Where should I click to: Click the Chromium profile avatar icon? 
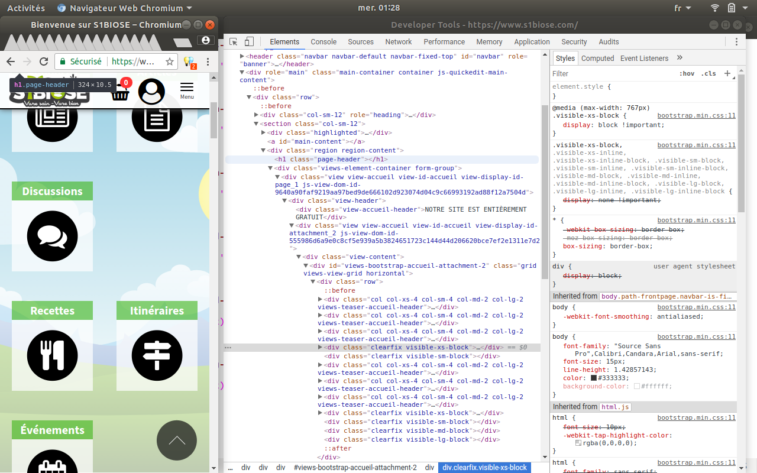coord(205,40)
